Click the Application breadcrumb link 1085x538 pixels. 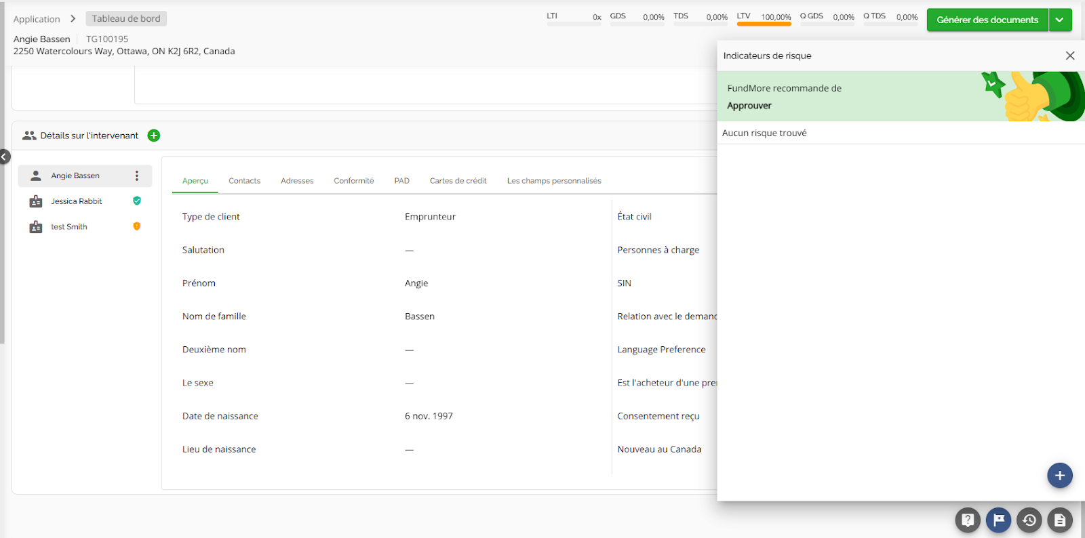pyautogui.click(x=37, y=19)
